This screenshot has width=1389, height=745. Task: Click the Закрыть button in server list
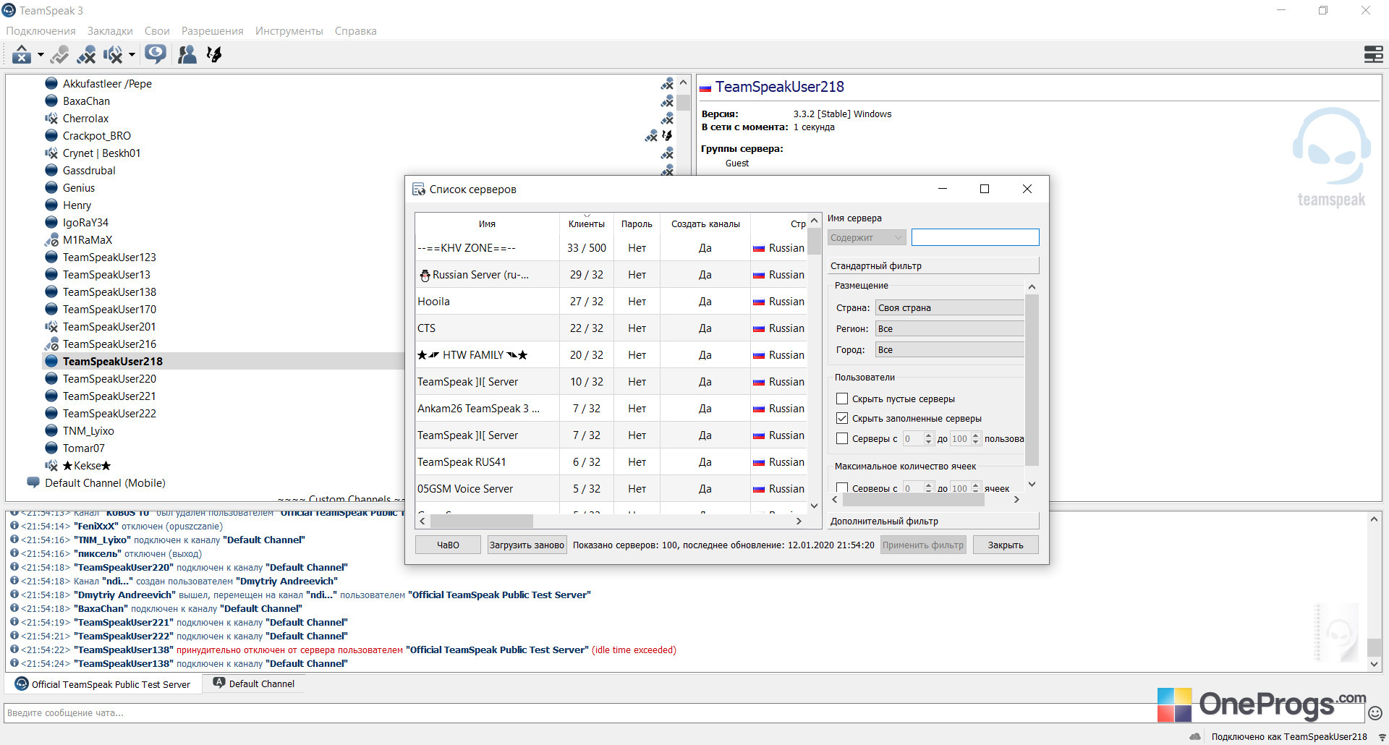[1006, 545]
